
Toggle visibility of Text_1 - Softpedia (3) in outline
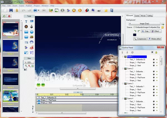[x=154, y=60]
